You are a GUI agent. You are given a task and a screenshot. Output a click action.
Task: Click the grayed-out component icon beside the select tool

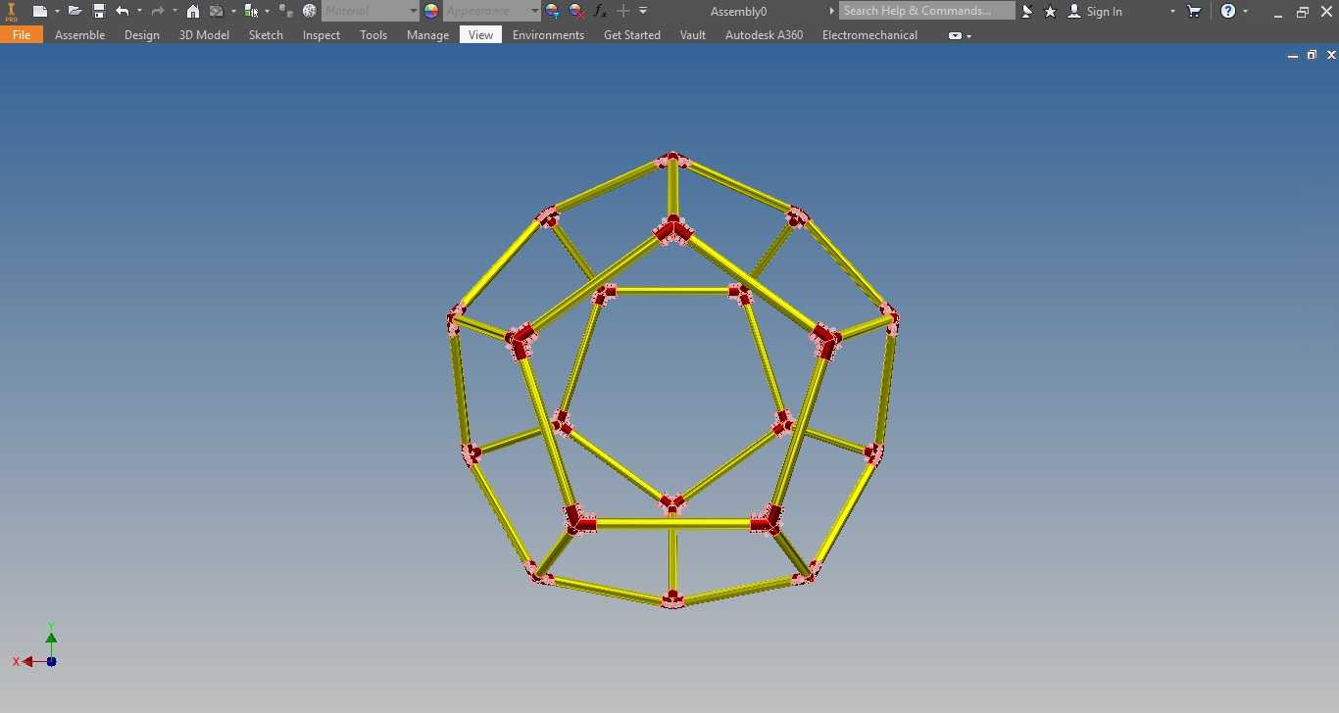285,11
